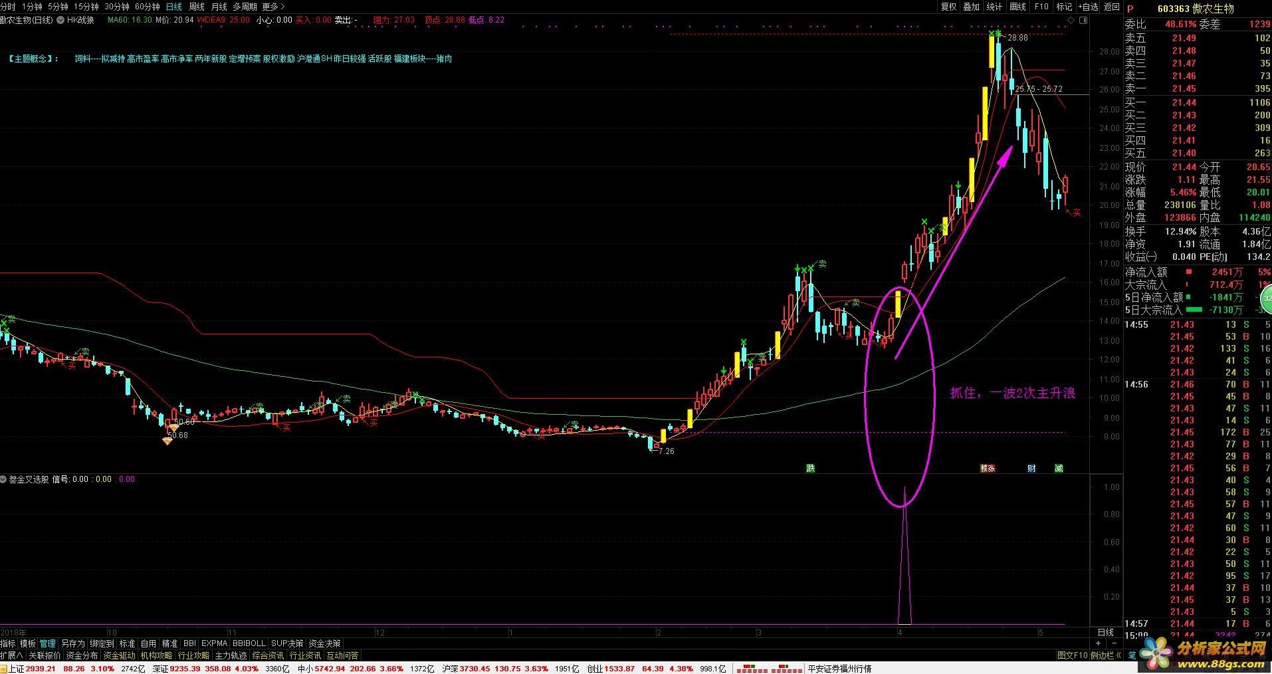Click 另存为 save-as option

pos(73,643)
